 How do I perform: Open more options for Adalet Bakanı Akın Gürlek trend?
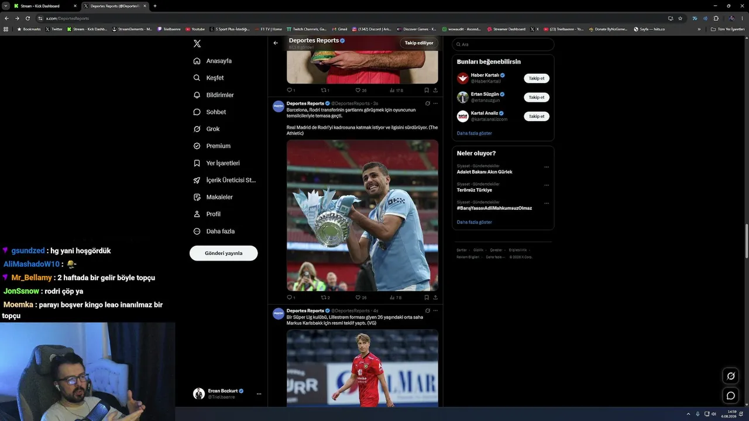click(x=547, y=167)
